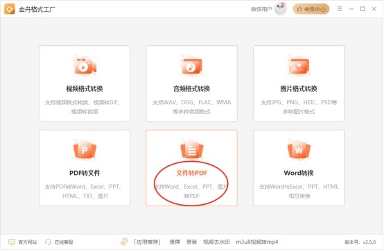384x250 pixels.
Task: Open the 在线客服 link
Action: tap(64, 242)
